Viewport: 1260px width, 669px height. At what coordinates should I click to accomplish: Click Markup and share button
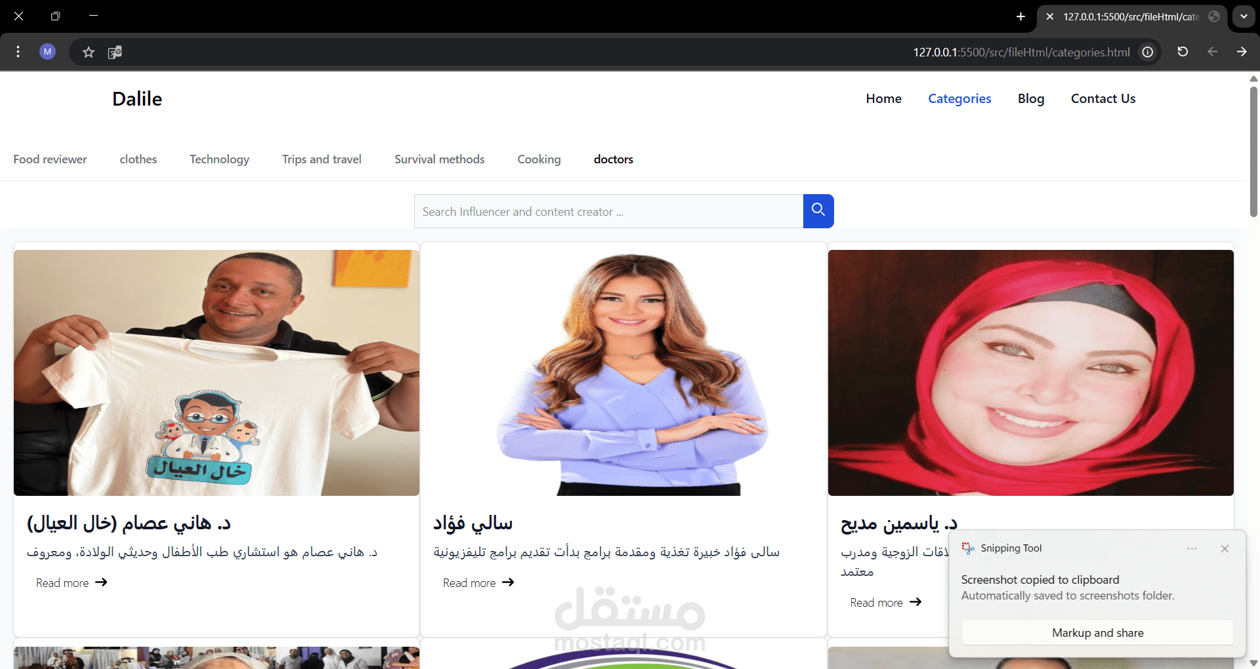1097,633
